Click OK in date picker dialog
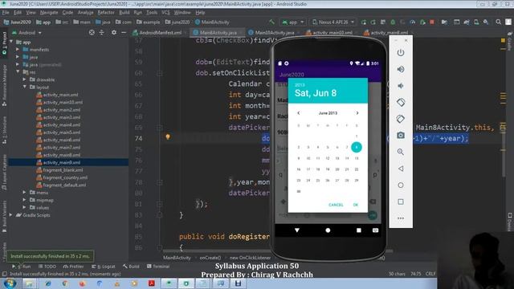Image resolution: width=514 pixels, height=289 pixels. point(356,205)
